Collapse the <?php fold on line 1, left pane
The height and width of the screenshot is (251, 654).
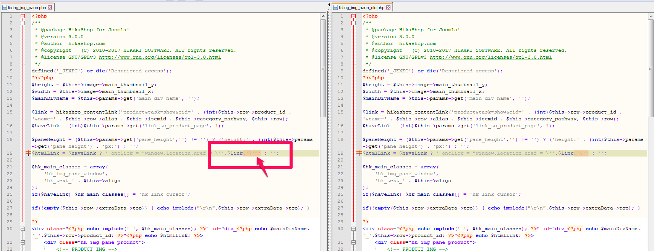tap(23, 16)
